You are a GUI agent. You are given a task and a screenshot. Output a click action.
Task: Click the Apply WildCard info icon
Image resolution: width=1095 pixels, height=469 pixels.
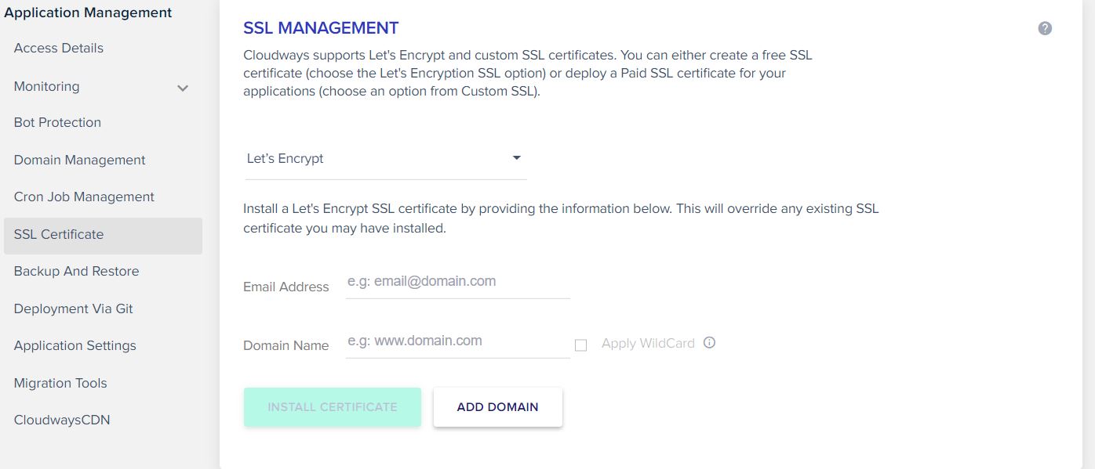point(709,343)
